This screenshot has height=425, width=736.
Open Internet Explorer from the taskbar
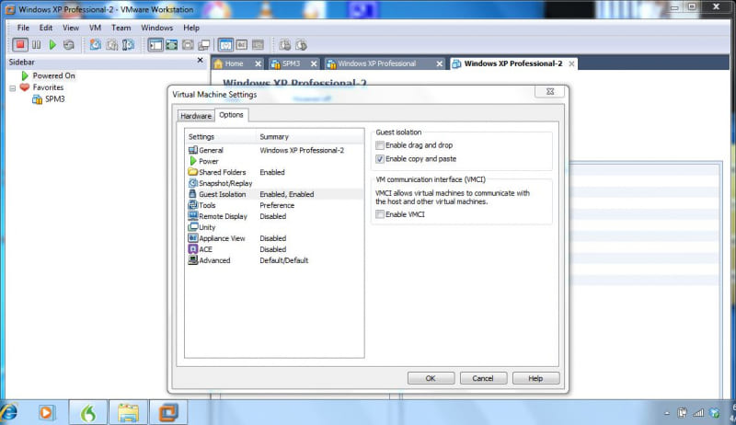click(x=9, y=413)
